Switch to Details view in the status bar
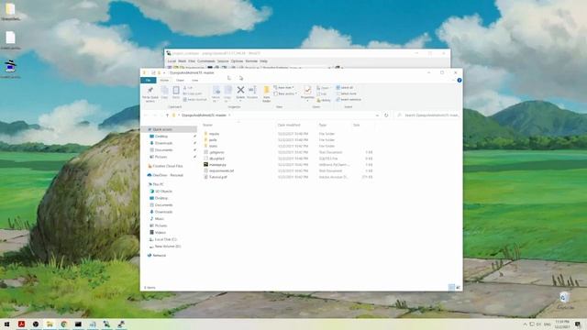Image resolution: width=587 pixels, height=330 pixels. [x=451, y=287]
